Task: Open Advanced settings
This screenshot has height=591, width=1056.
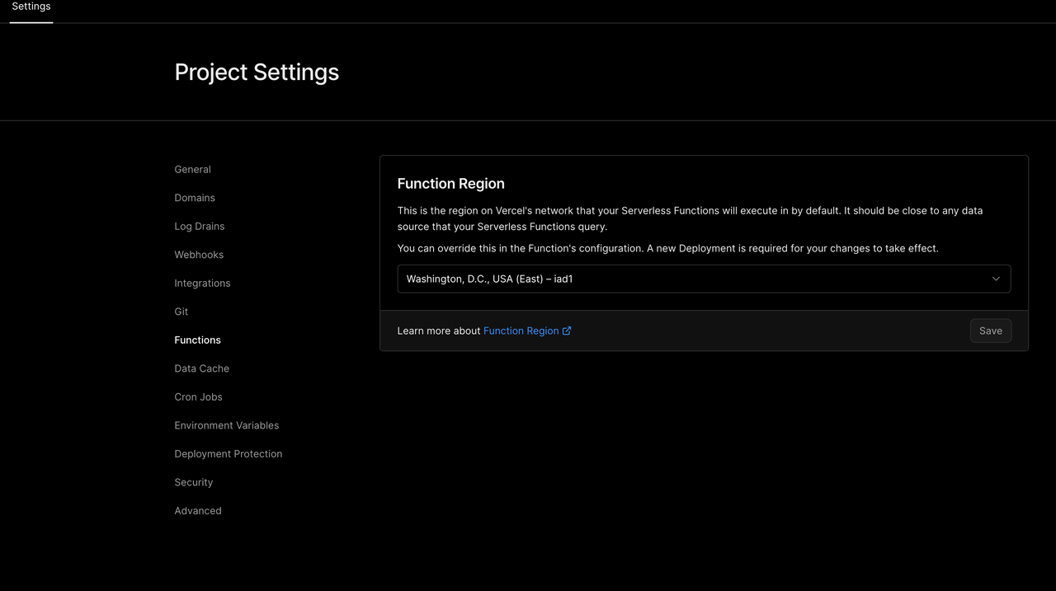Action: point(198,510)
